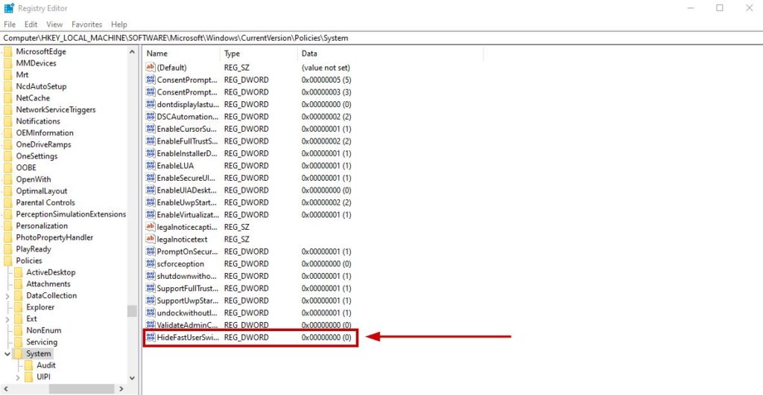The width and height of the screenshot is (763, 395).
Task: Select the EnableLUA value name
Action: coord(175,165)
